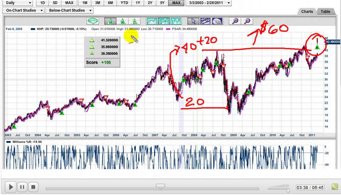This screenshot has width=341, height=195.
Task: Set range to 6M
Action: click(x=110, y=3)
